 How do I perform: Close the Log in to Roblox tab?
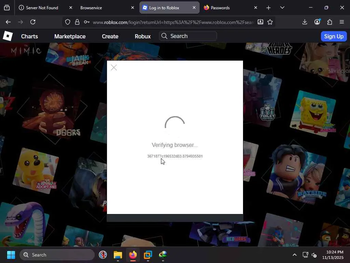pyautogui.click(x=194, y=8)
